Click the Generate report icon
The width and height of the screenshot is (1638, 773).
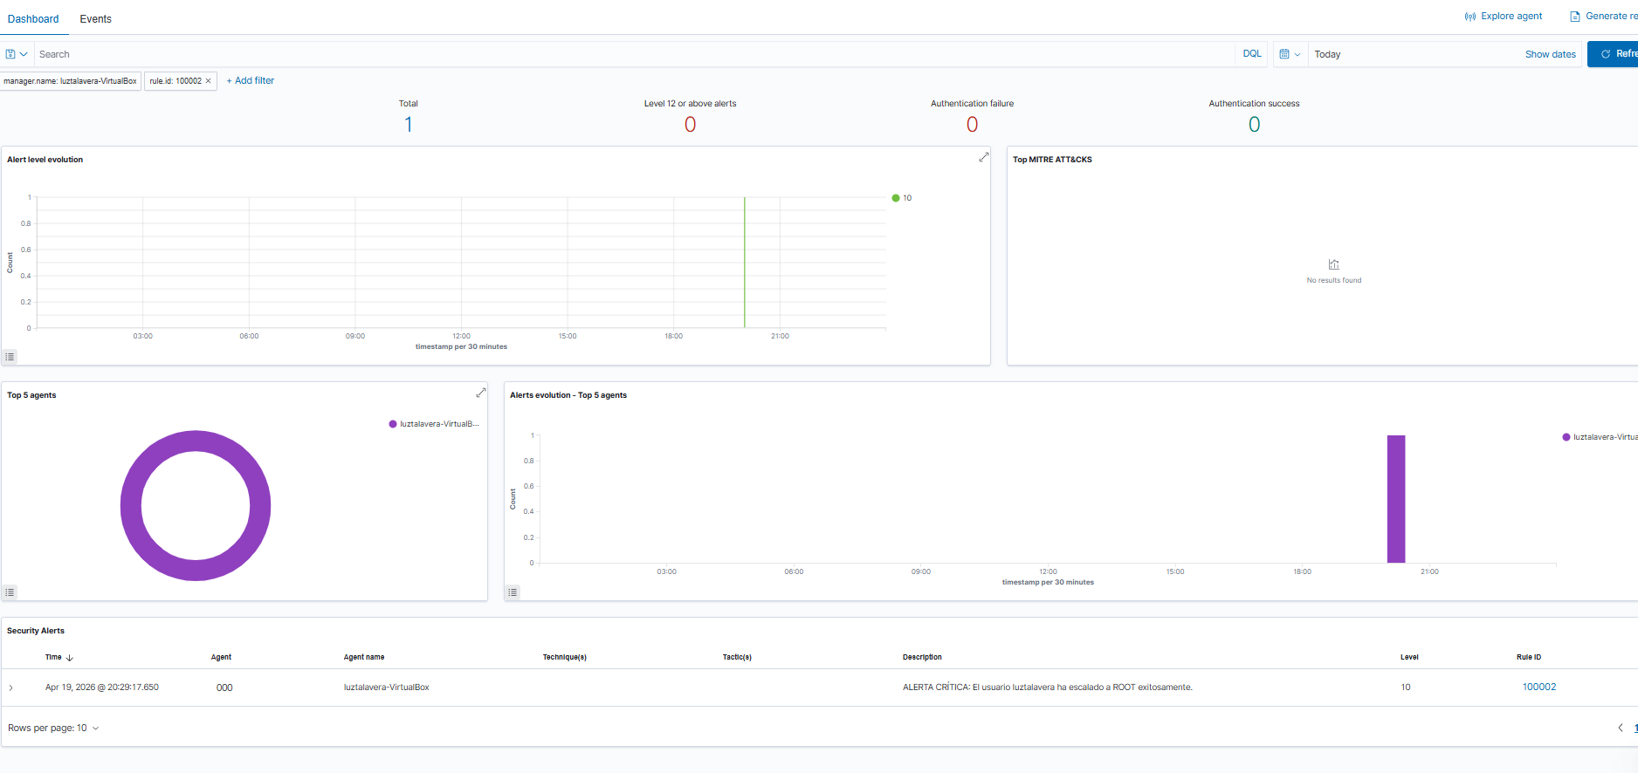click(1574, 17)
